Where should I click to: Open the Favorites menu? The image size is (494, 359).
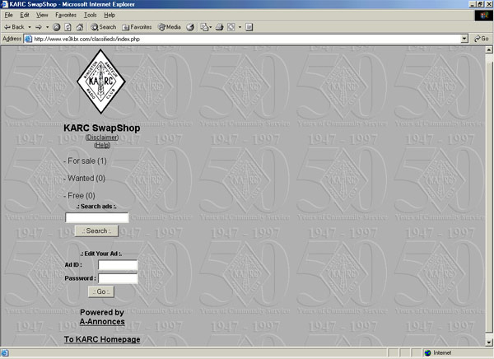[x=66, y=15]
